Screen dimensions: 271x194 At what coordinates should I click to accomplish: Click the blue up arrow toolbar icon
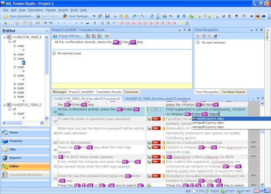[x=178, y=16]
